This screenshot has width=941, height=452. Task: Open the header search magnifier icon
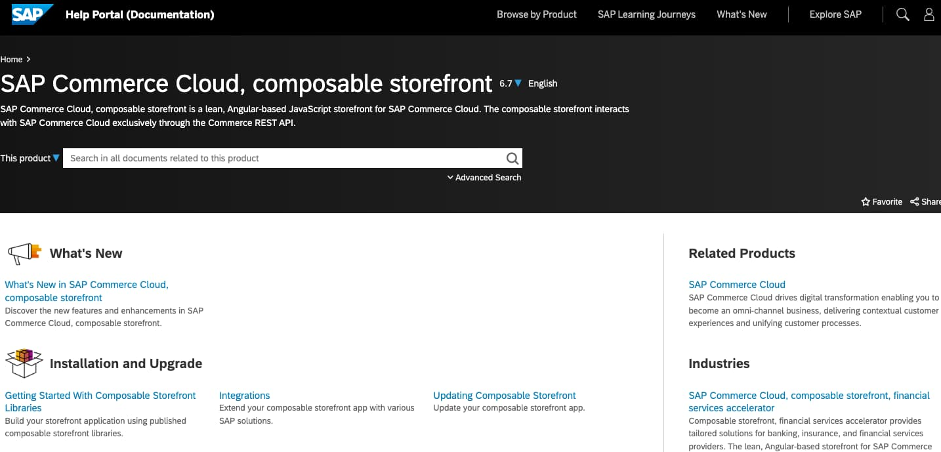coord(903,14)
